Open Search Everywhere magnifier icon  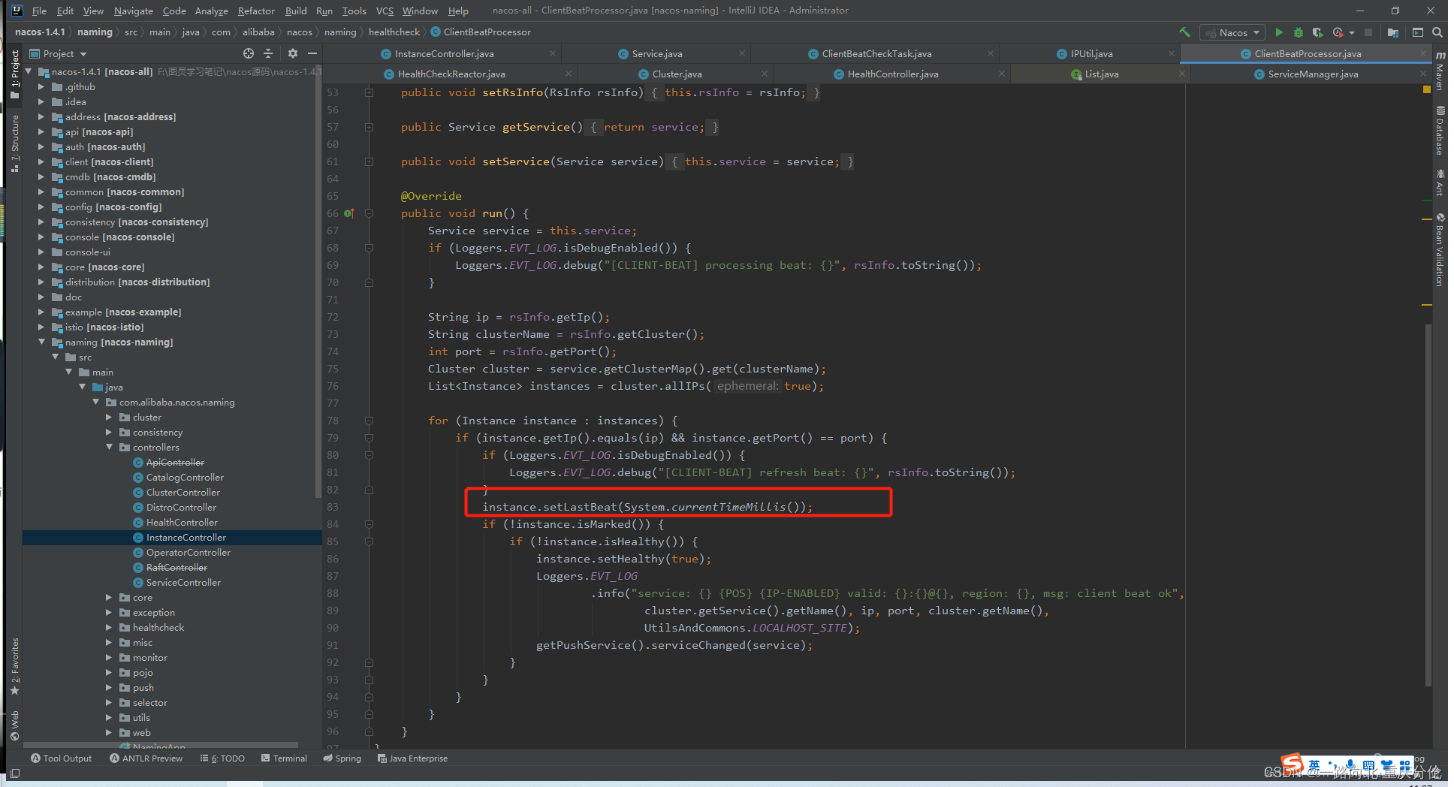(x=1437, y=32)
